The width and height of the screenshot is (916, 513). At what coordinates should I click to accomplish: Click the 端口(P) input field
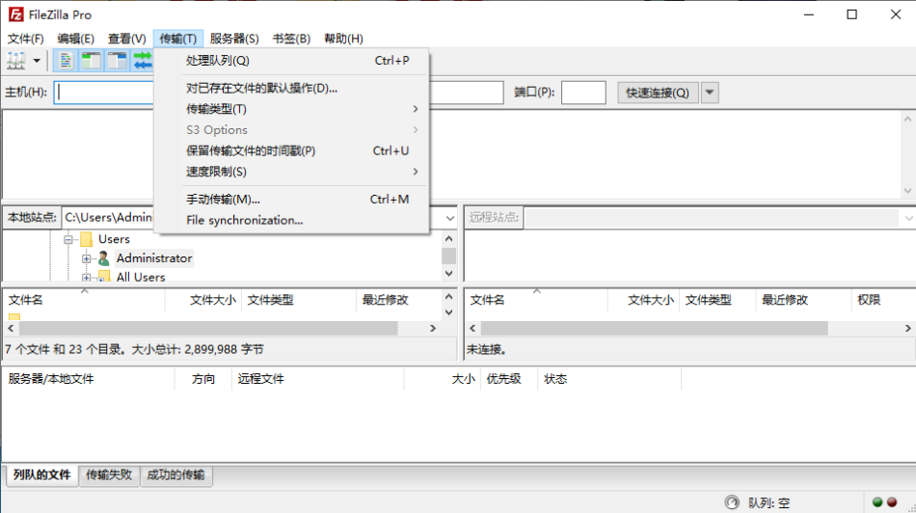pyautogui.click(x=583, y=93)
